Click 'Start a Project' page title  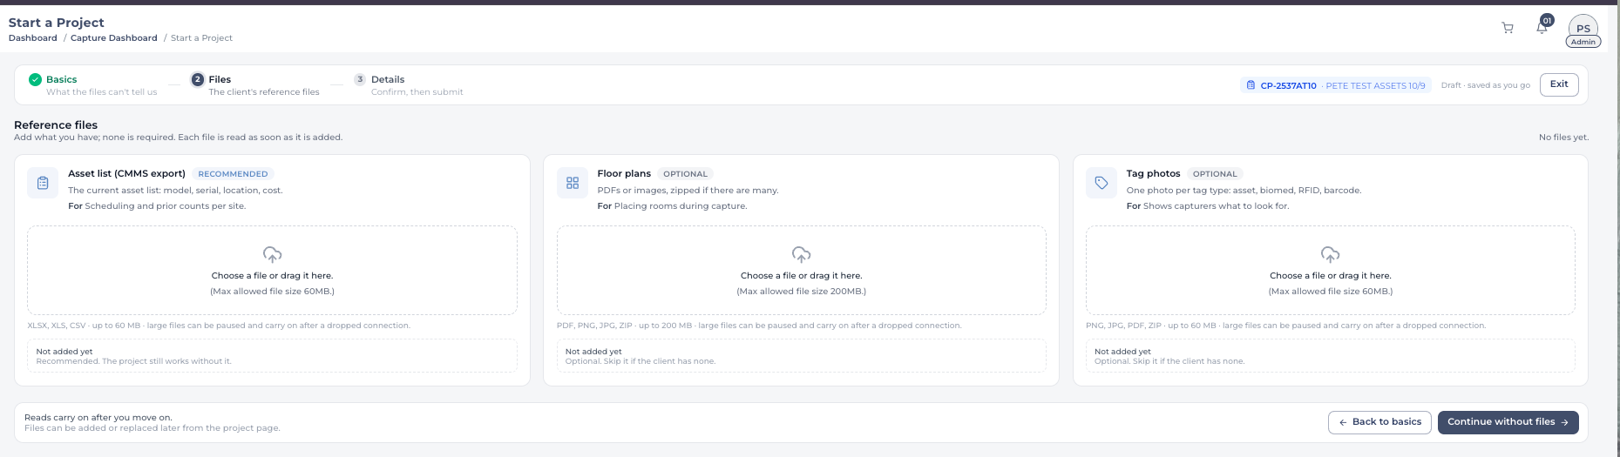coord(56,23)
